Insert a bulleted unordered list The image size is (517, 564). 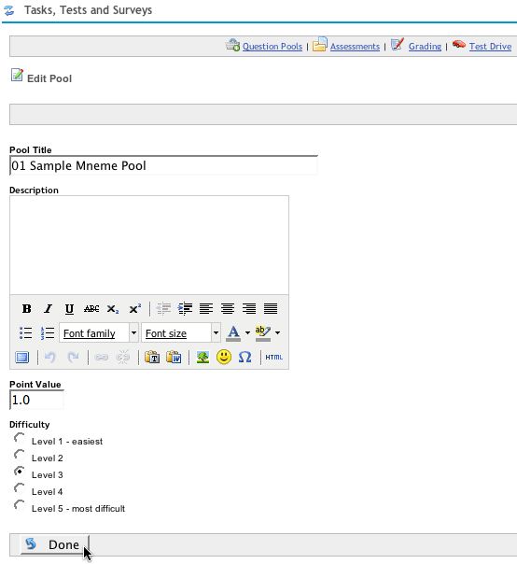click(x=26, y=332)
